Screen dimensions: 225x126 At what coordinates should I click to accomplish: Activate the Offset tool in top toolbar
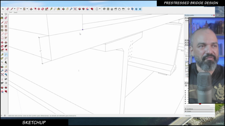(x=35, y=9)
